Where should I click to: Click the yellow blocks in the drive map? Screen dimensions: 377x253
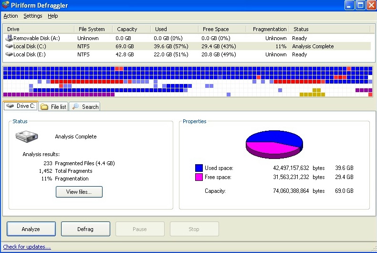pyautogui.click(x=312, y=93)
